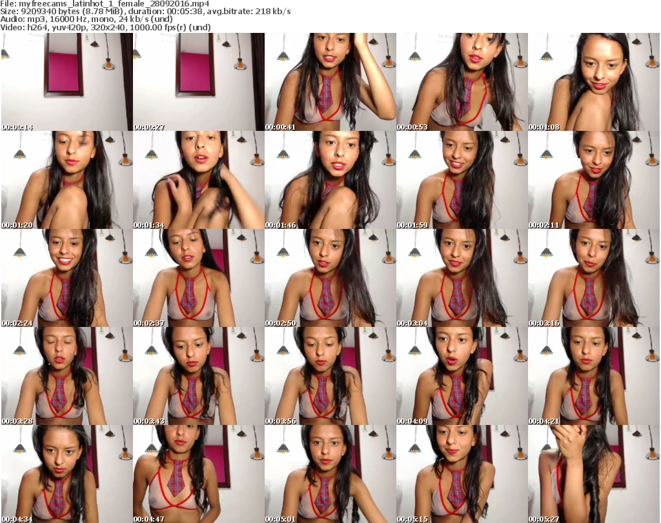661x523 pixels.
Task: Click the thumbnail stamped 00:02:50
Action: click(x=330, y=278)
